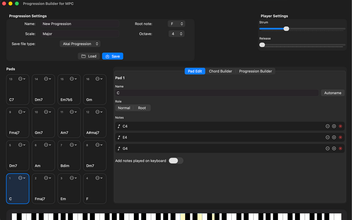Delete the G4 note with the red X

[340, 149]
